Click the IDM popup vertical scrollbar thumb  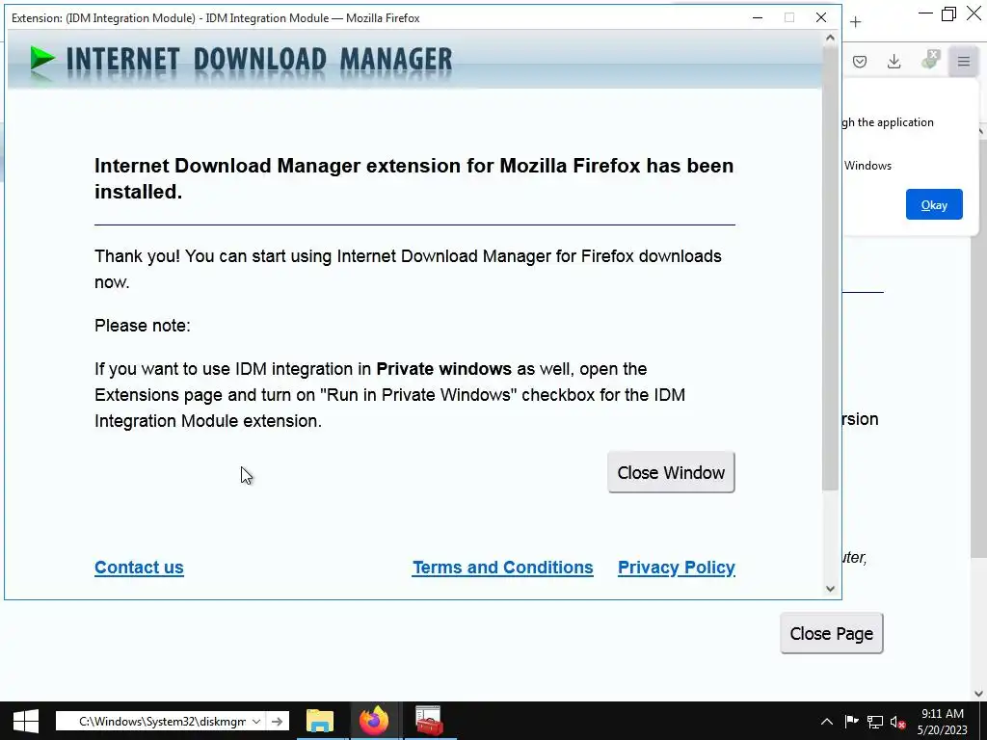(830, 268)
